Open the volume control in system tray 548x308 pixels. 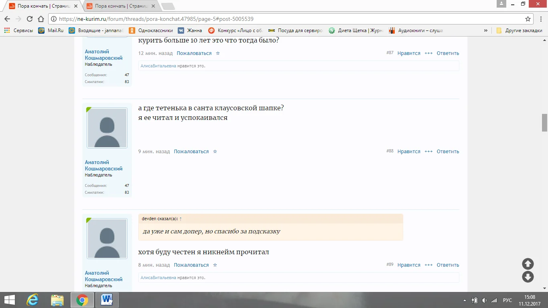(x=484, y=300)
